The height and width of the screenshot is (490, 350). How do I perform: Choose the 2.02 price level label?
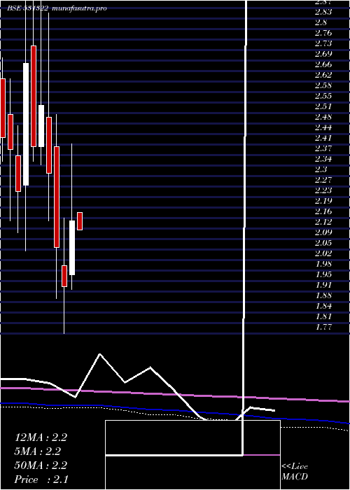pyautogui.click(x=323, y=253)
